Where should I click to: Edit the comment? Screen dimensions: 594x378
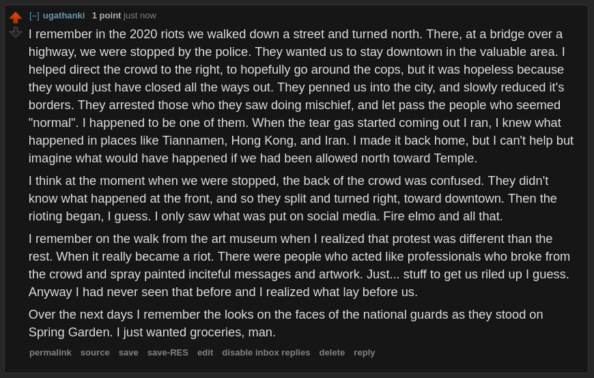[205, 353]
